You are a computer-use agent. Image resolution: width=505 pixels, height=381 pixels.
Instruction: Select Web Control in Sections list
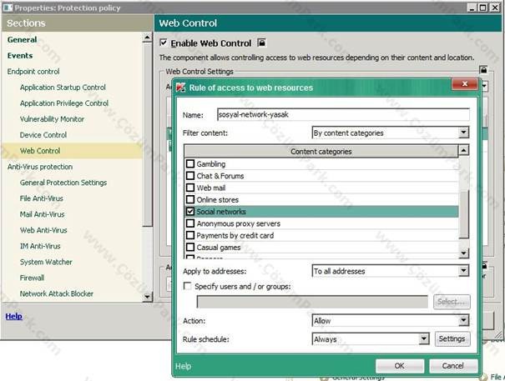[x=40, y=151]
